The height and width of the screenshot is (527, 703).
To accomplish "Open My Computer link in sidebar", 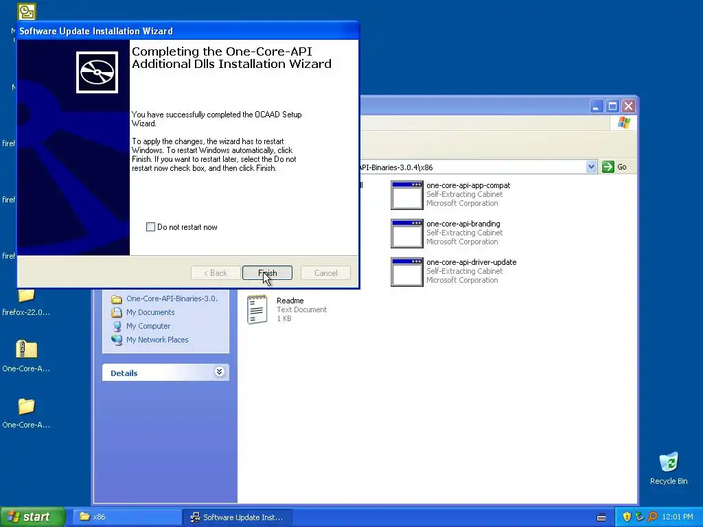I will [x=148, y=326].
